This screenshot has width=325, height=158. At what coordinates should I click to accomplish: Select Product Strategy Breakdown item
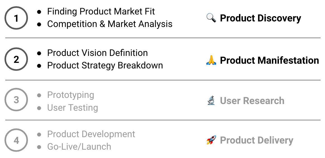tap(105, 65)
